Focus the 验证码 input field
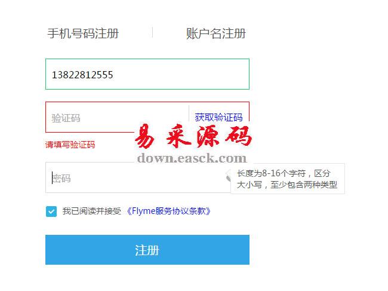The image size is (388, 291). (117, 118)
